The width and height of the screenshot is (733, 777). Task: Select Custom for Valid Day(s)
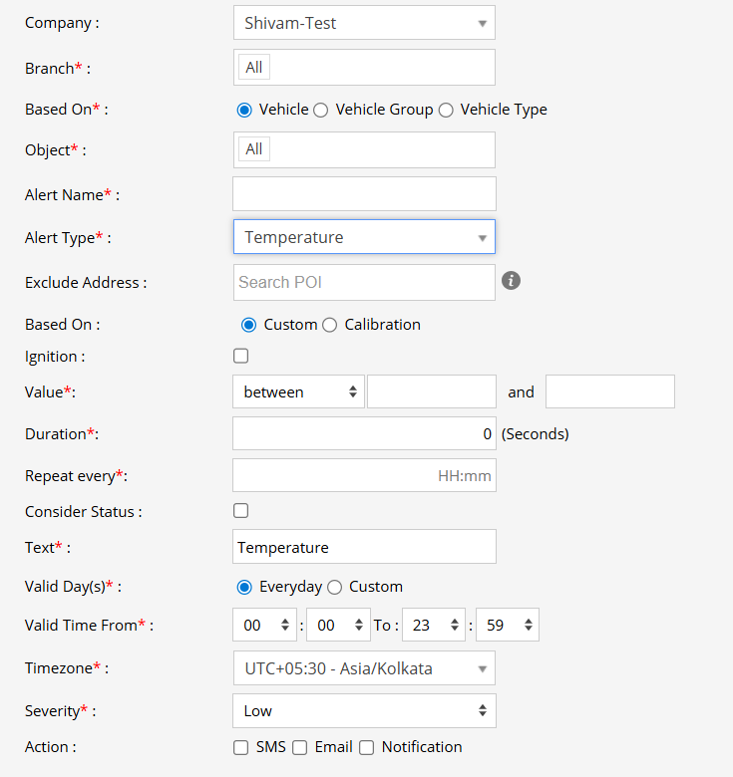tap(335, 587)
